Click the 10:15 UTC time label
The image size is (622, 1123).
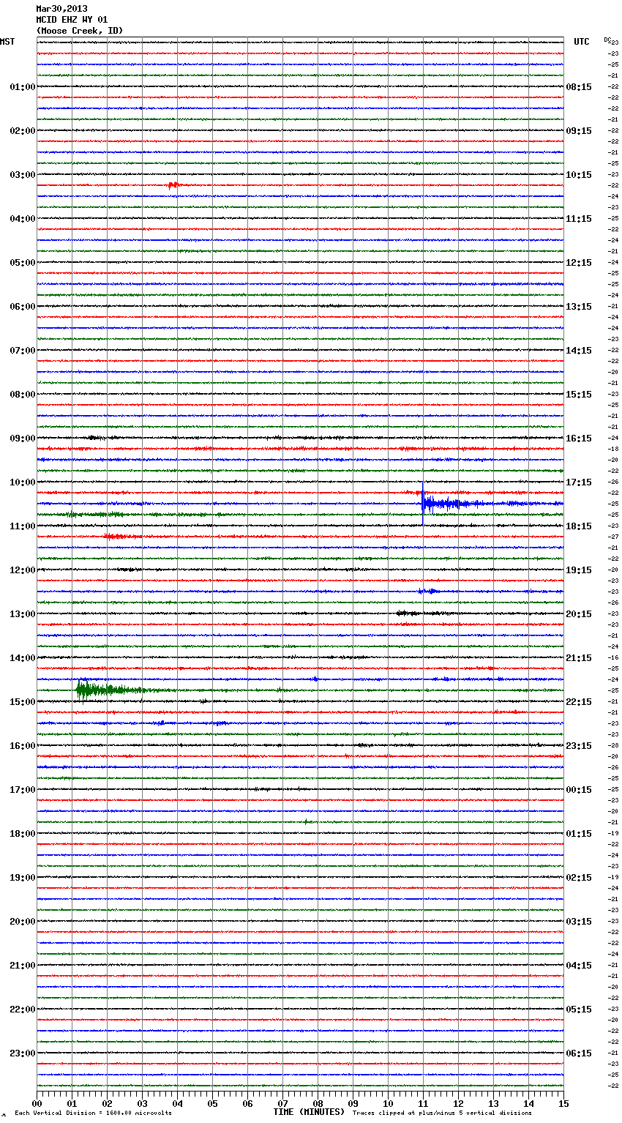579,175
